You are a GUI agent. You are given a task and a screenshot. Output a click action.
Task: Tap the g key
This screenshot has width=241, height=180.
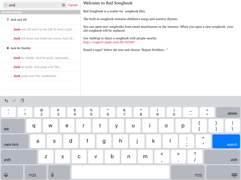(x=104, y=141)
